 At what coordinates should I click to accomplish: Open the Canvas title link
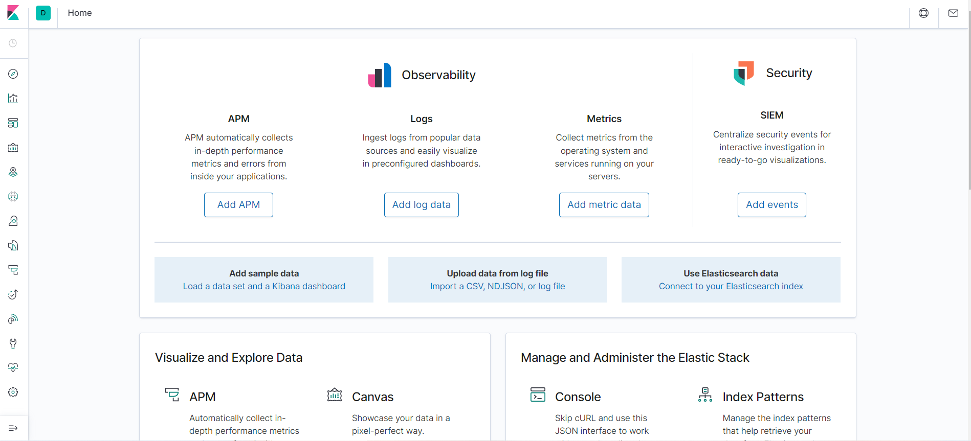pyautogui.click(x=373, y=397)
